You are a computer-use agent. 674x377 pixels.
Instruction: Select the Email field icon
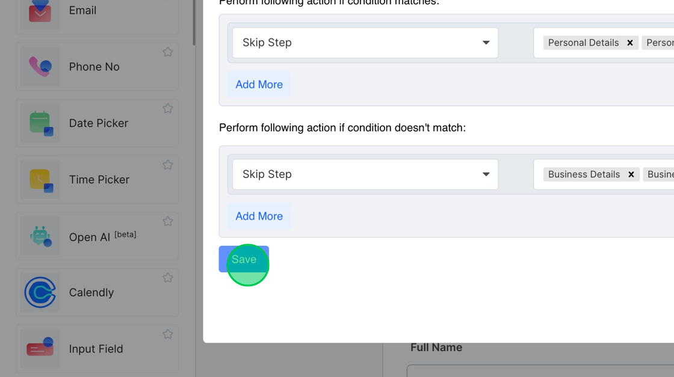[x=40, y=11]
